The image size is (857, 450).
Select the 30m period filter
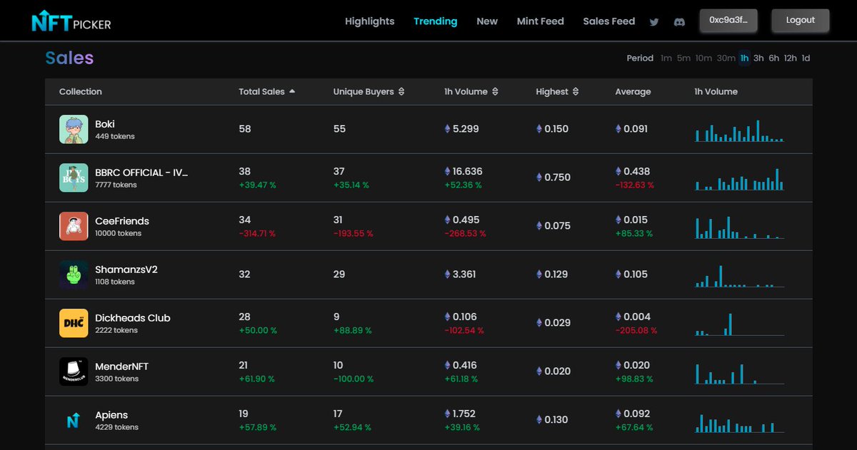[x=726, y=58]
